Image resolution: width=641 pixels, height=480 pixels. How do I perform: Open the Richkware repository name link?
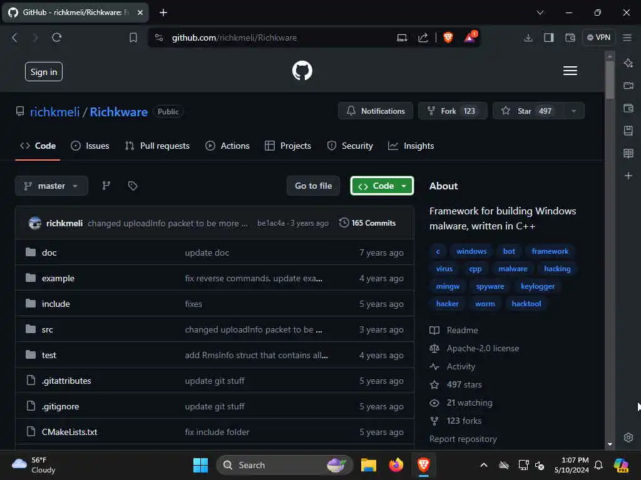pyautogui.click(x=118, y=112)
